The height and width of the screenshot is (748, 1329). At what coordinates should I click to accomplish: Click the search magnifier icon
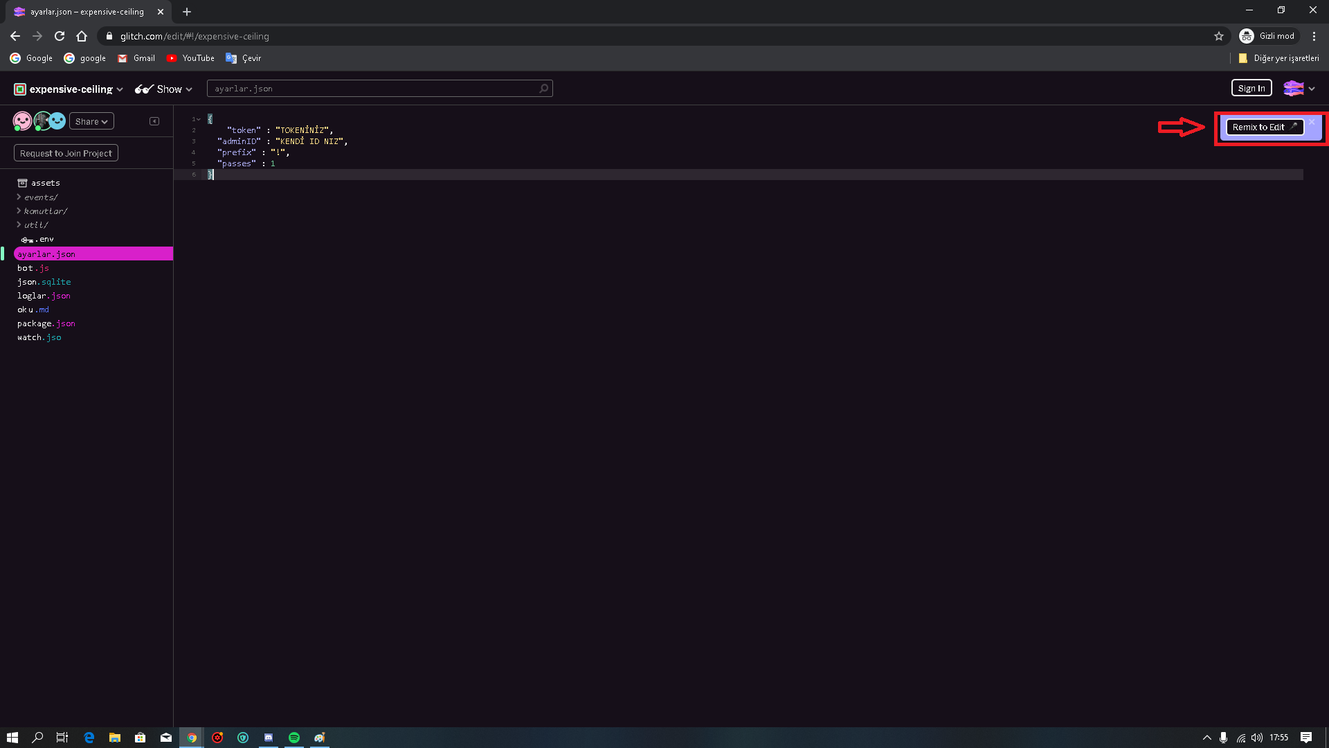(x=544, y=89)
